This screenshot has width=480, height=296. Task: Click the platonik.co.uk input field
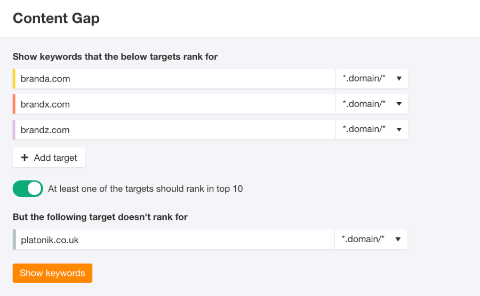[x=175, y=240]
